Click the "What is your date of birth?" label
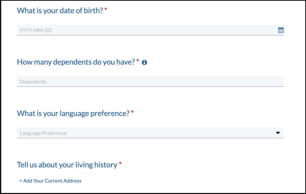Viewport: 306px width, 194px height. [60, 11]
